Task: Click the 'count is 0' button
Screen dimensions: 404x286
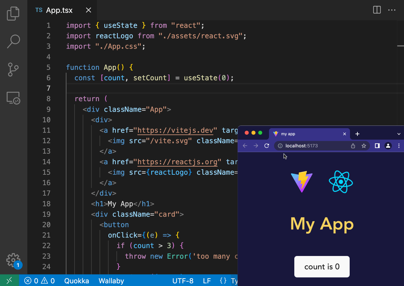Action: click(322, 267)
